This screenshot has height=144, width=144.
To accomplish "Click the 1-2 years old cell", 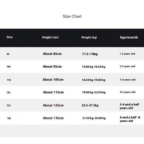I will (127, 54).
